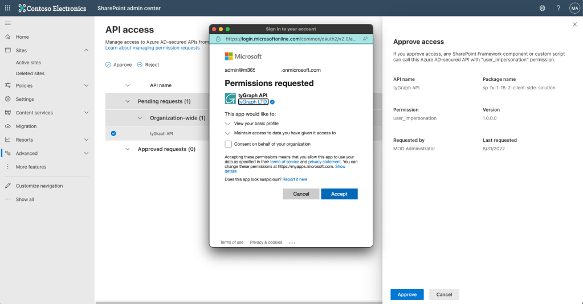Check Consent on behalf of your organization
Screen dimensions: 583x304
pyautogui.click(x=229, y=144)
